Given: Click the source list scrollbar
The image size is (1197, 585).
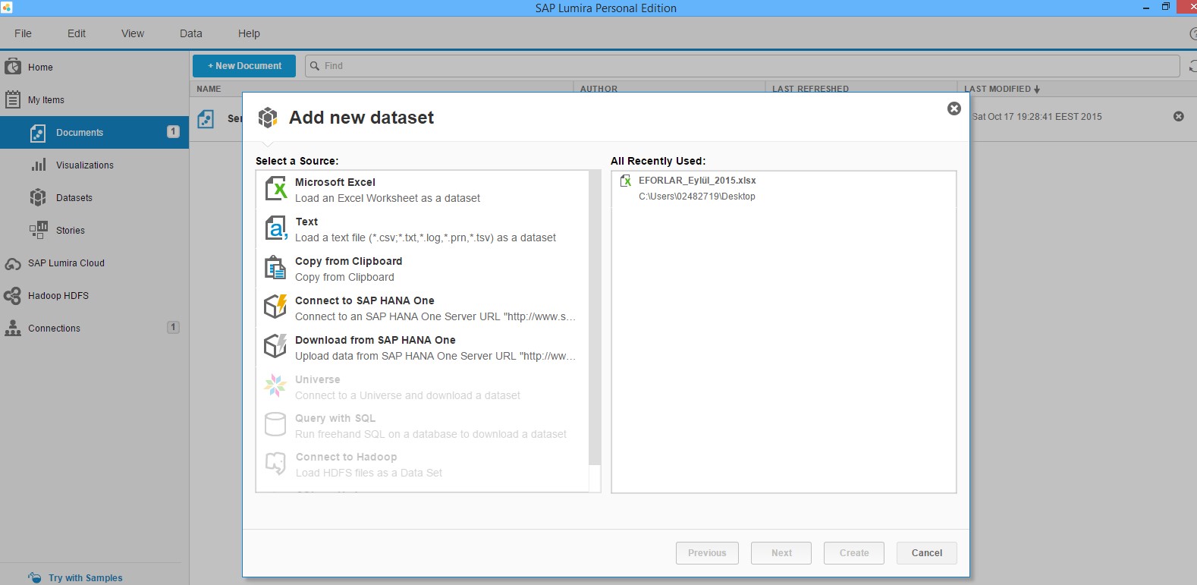Looking at the screenshot, I should click(595, 319).
